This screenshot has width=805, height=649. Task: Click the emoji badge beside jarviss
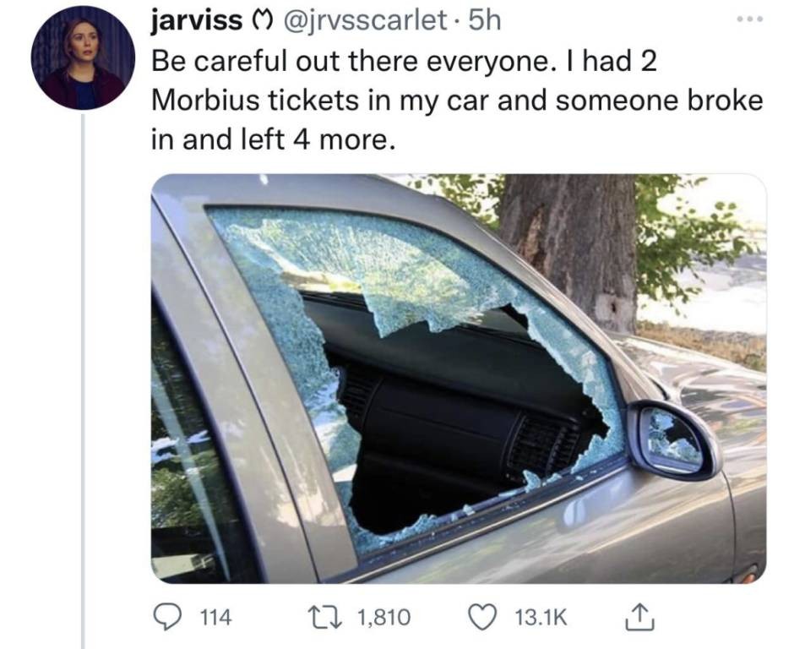click(259, 22)
